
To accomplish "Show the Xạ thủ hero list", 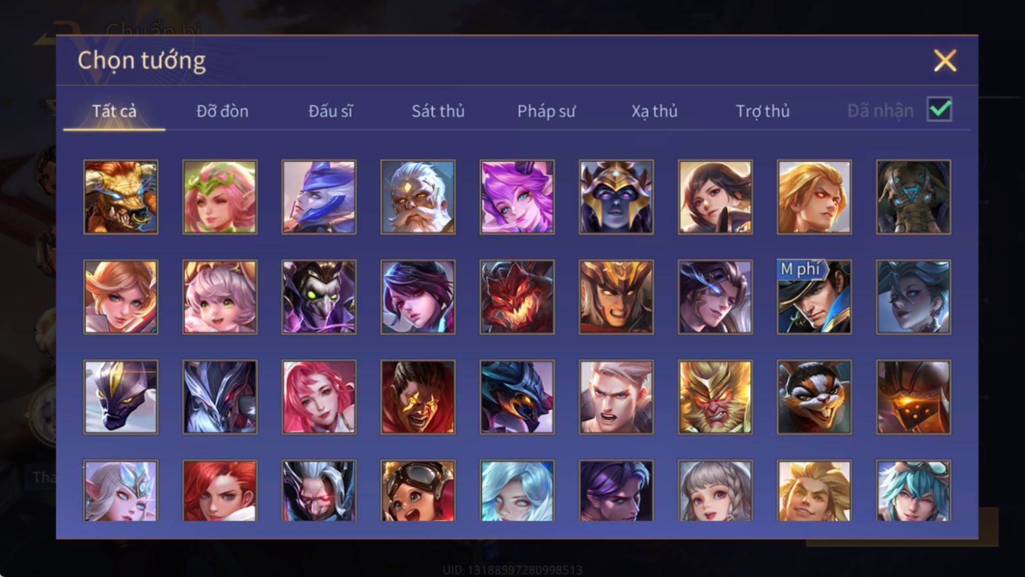I will tap(654, 111).
